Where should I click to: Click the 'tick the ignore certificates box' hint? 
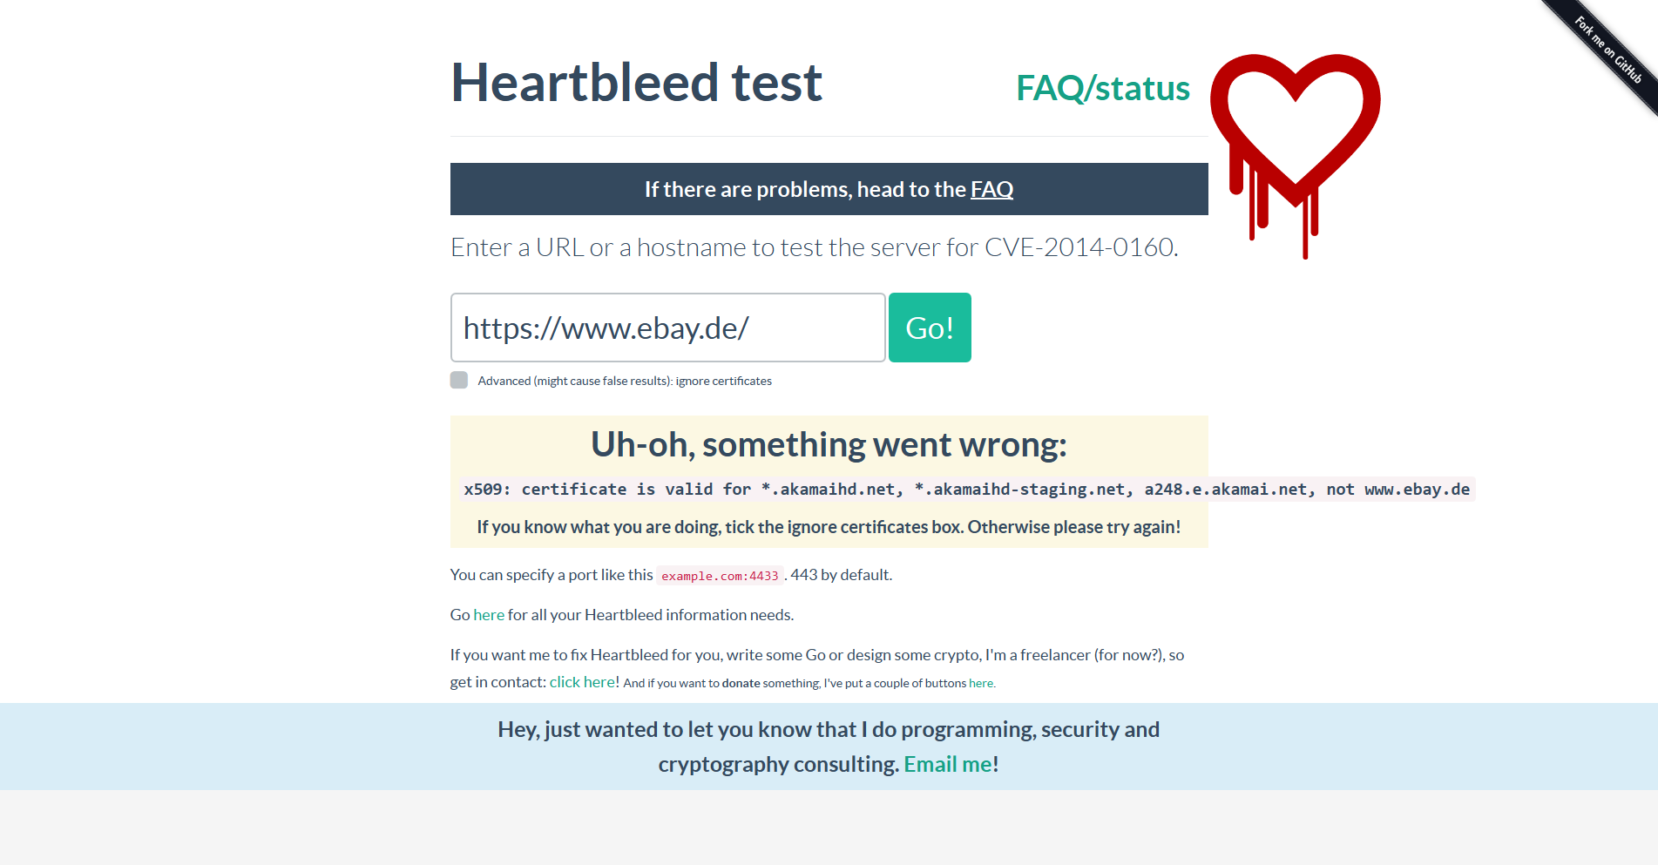tap(829, 527)
